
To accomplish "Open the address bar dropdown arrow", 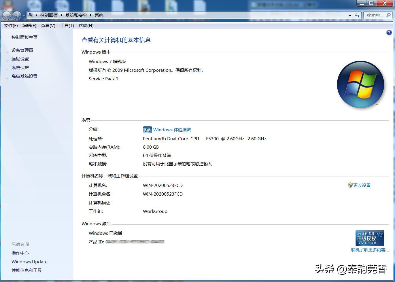I will 350,15.
